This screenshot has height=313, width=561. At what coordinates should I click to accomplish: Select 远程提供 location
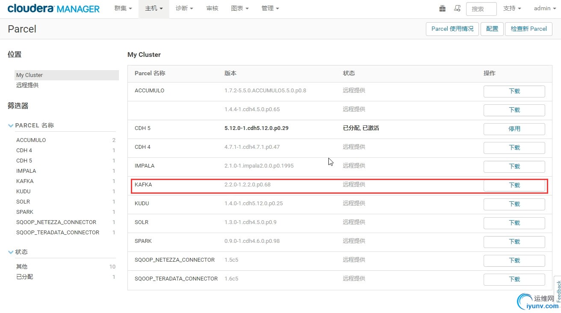27,85
